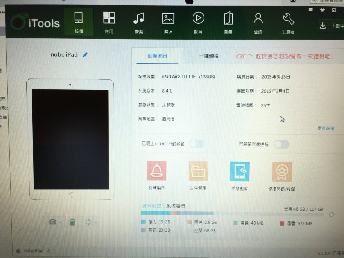Go to the 音樂 (Music) section
The image size is (344, 258).
pos(139,23)
